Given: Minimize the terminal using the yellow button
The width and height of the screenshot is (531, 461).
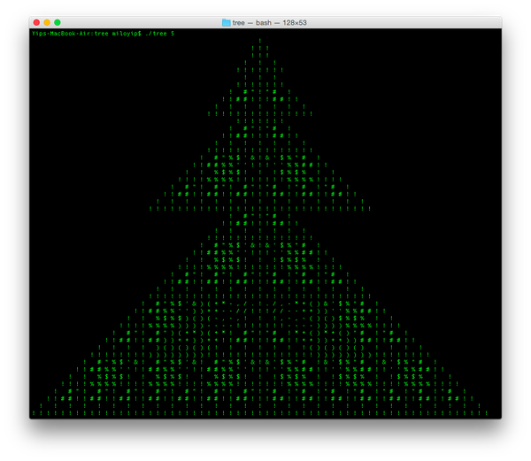Looking at the screenshot, I should 47,22.
